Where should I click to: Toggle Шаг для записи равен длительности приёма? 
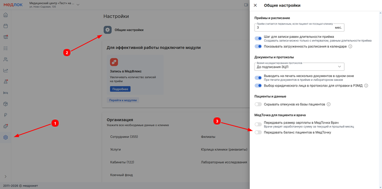pos(258,38)
